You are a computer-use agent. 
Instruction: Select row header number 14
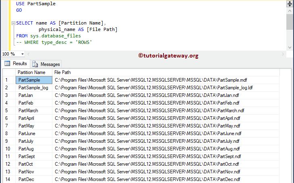coord(9,179)
